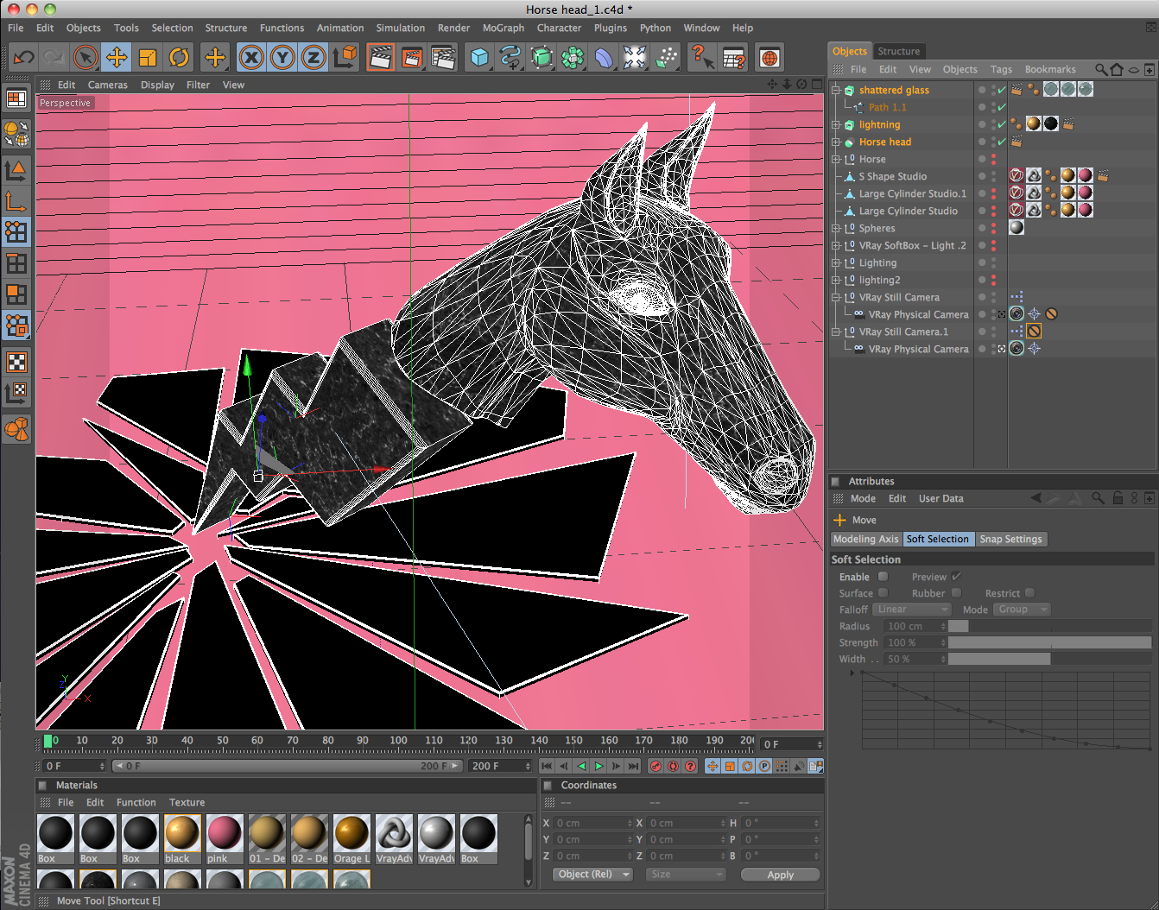Expand the lightning object
Viewport: 1159px width, 910px height.
(836, 124)
